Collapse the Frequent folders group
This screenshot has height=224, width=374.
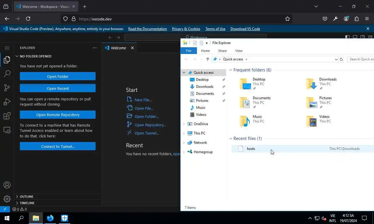[231, 70]
